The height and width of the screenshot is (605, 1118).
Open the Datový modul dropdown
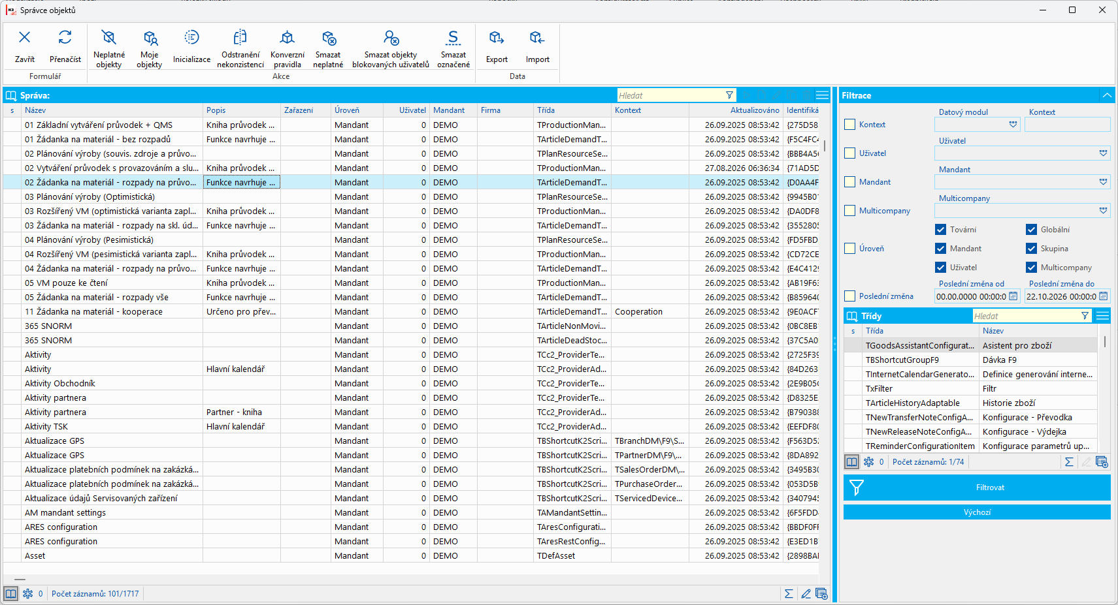(1013, 124)
